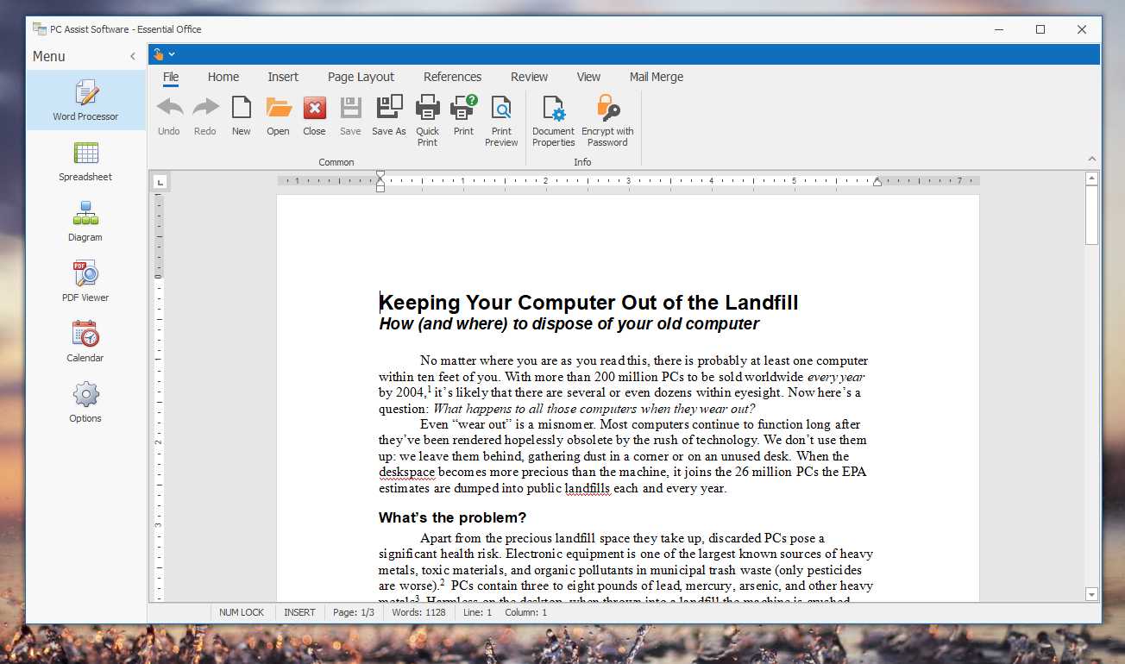Click NUM LOCK in the status bar
This screenshot has width=1125, height=664.
[242, 612]
